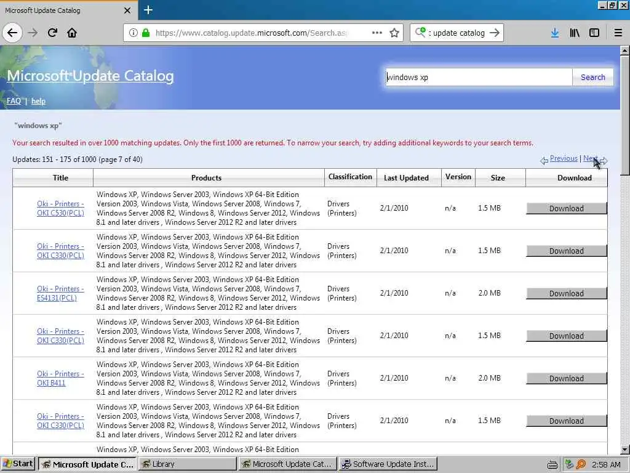630x473 pixels.
Task: Click the forward navigation arrow
Action: coord(33,33)
